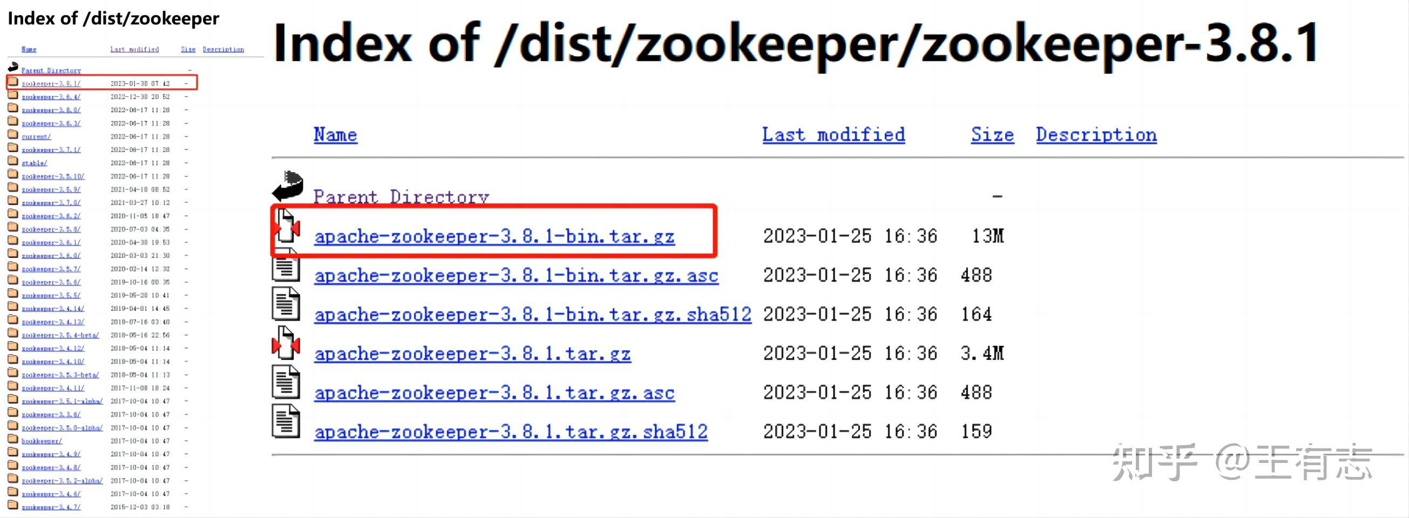This screenshot has width=1409, height=518.
Task: Click the folder icon next to current/
Action: [x=12, y=134]
